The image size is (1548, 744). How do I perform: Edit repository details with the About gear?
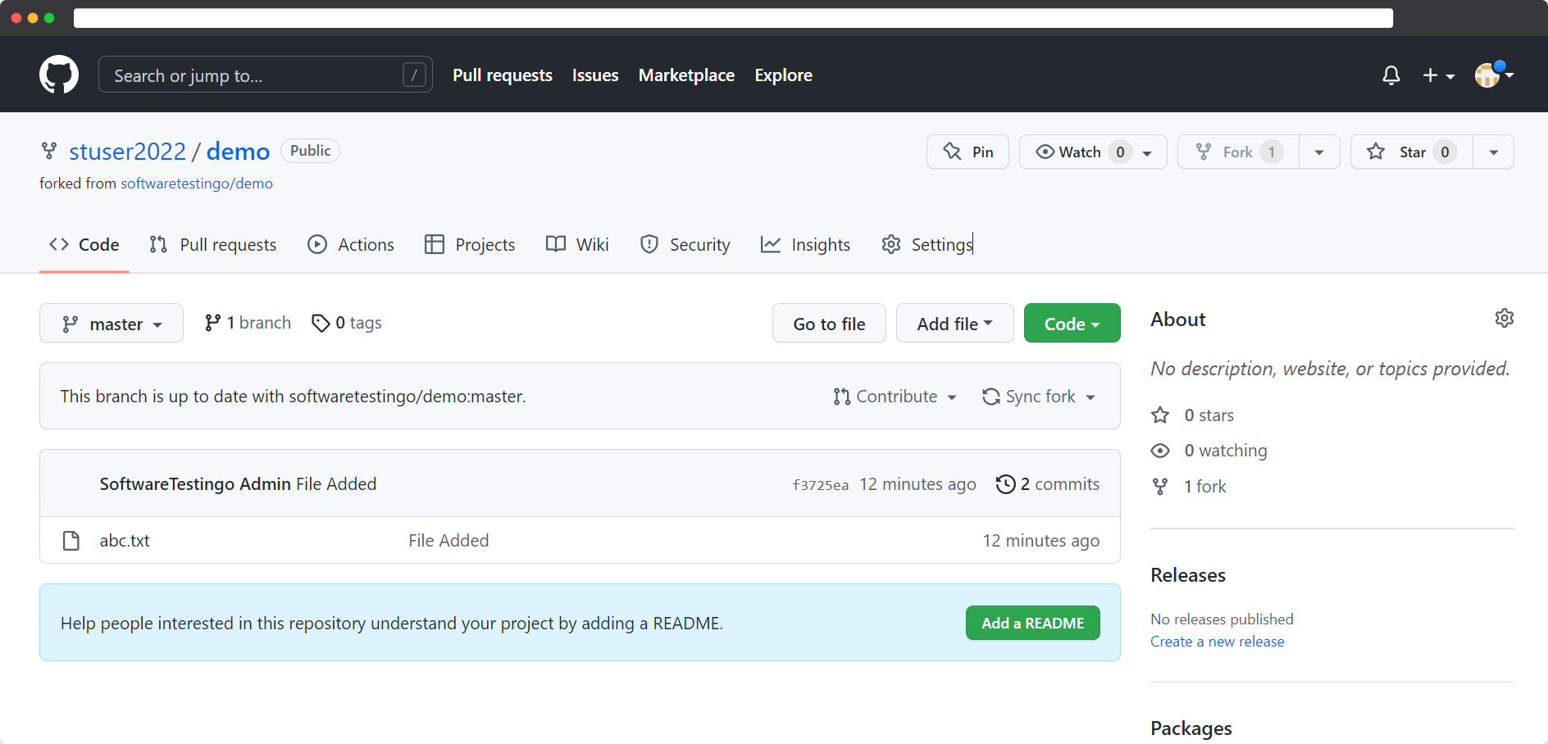1504,318
